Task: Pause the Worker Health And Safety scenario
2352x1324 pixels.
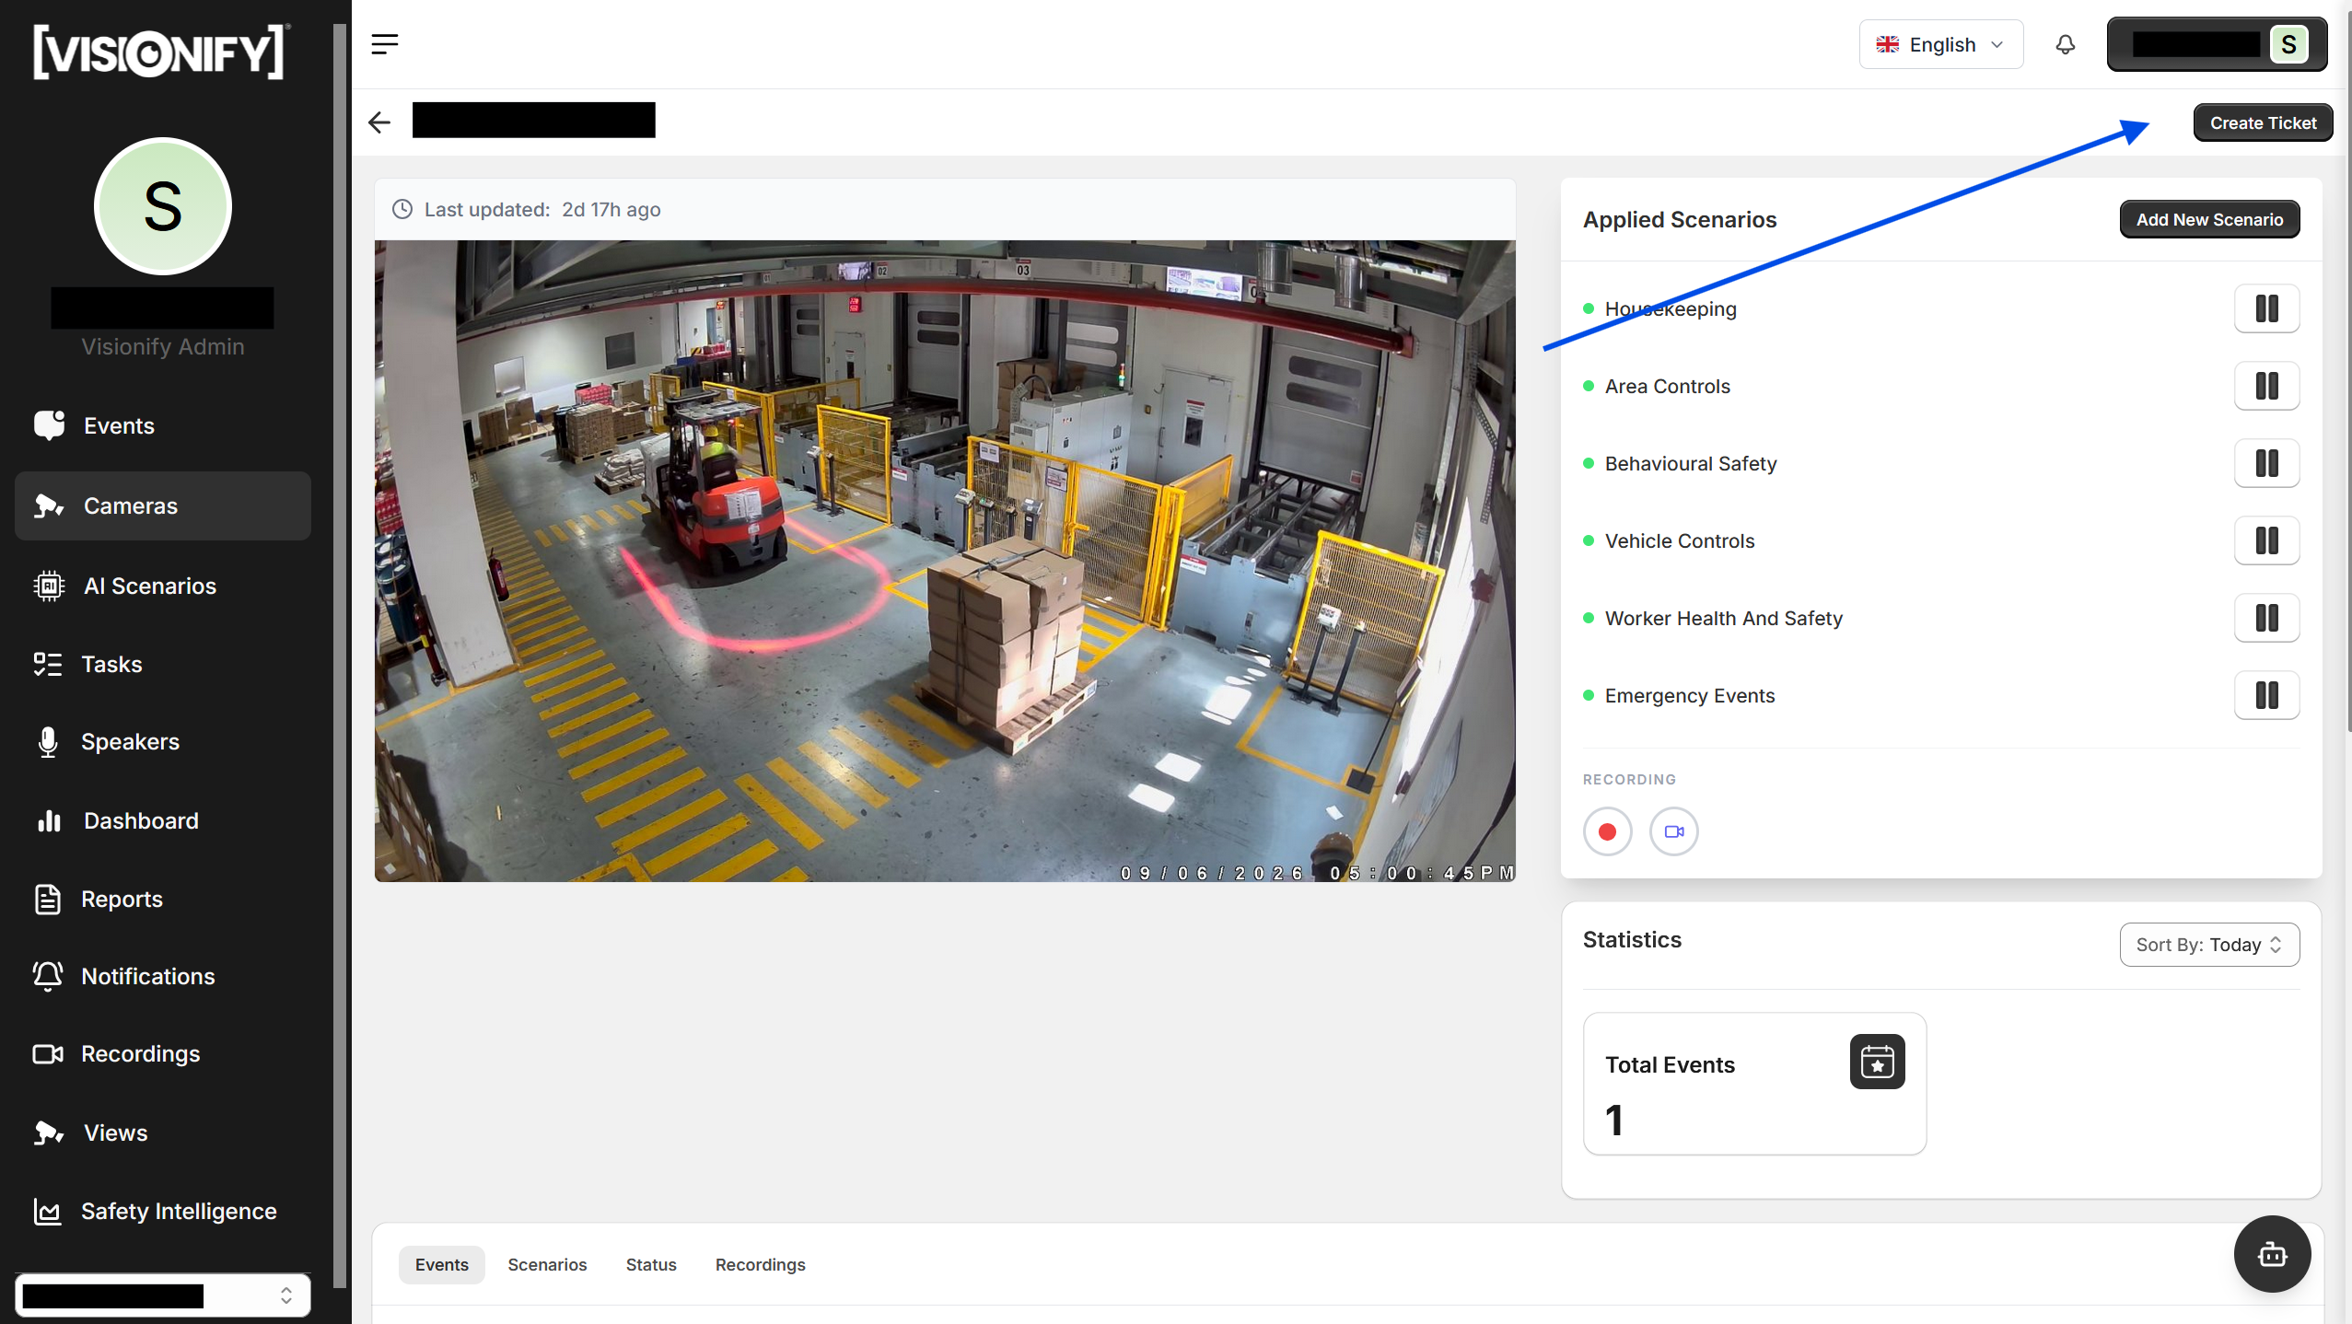Action: click(2266, 618)
